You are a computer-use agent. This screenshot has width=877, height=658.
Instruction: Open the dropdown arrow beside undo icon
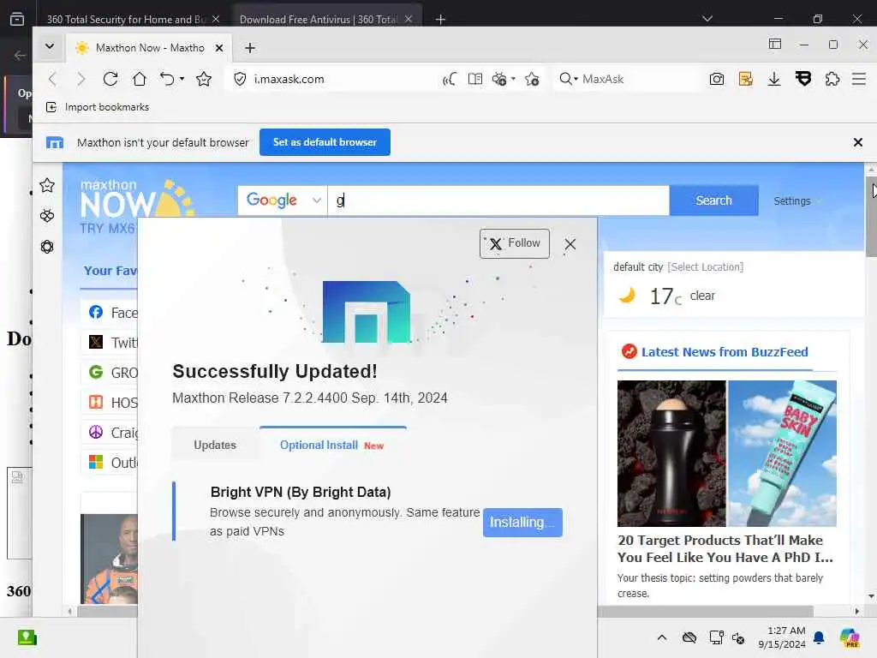(x=182, y=79)
